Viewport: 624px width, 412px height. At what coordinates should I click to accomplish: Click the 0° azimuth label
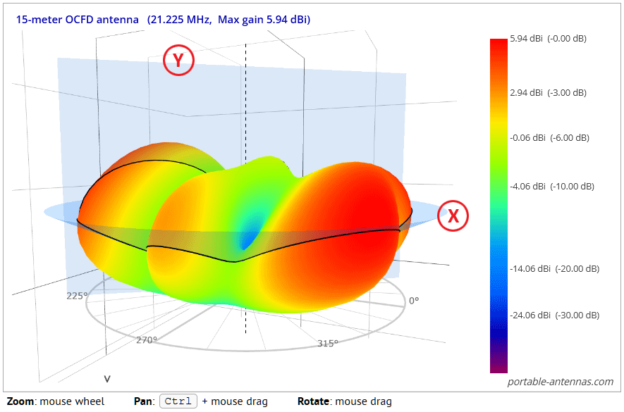point(414,301)
